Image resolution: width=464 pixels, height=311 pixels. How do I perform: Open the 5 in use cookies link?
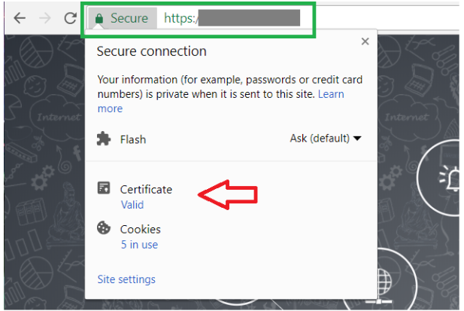(x=139, y=245)
